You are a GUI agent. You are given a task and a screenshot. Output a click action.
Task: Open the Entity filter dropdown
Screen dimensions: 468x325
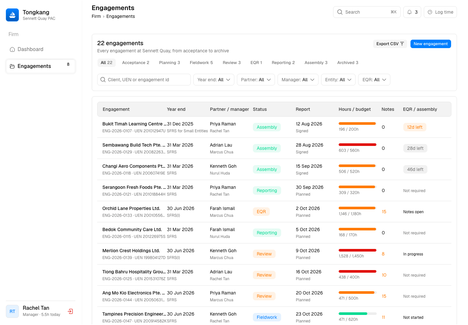(338, 80)
